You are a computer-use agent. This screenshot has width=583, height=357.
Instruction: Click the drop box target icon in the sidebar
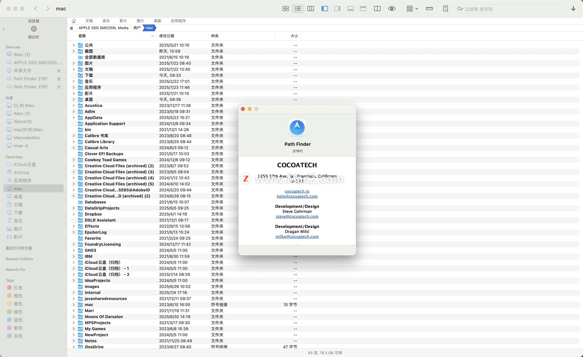(34, 29)
